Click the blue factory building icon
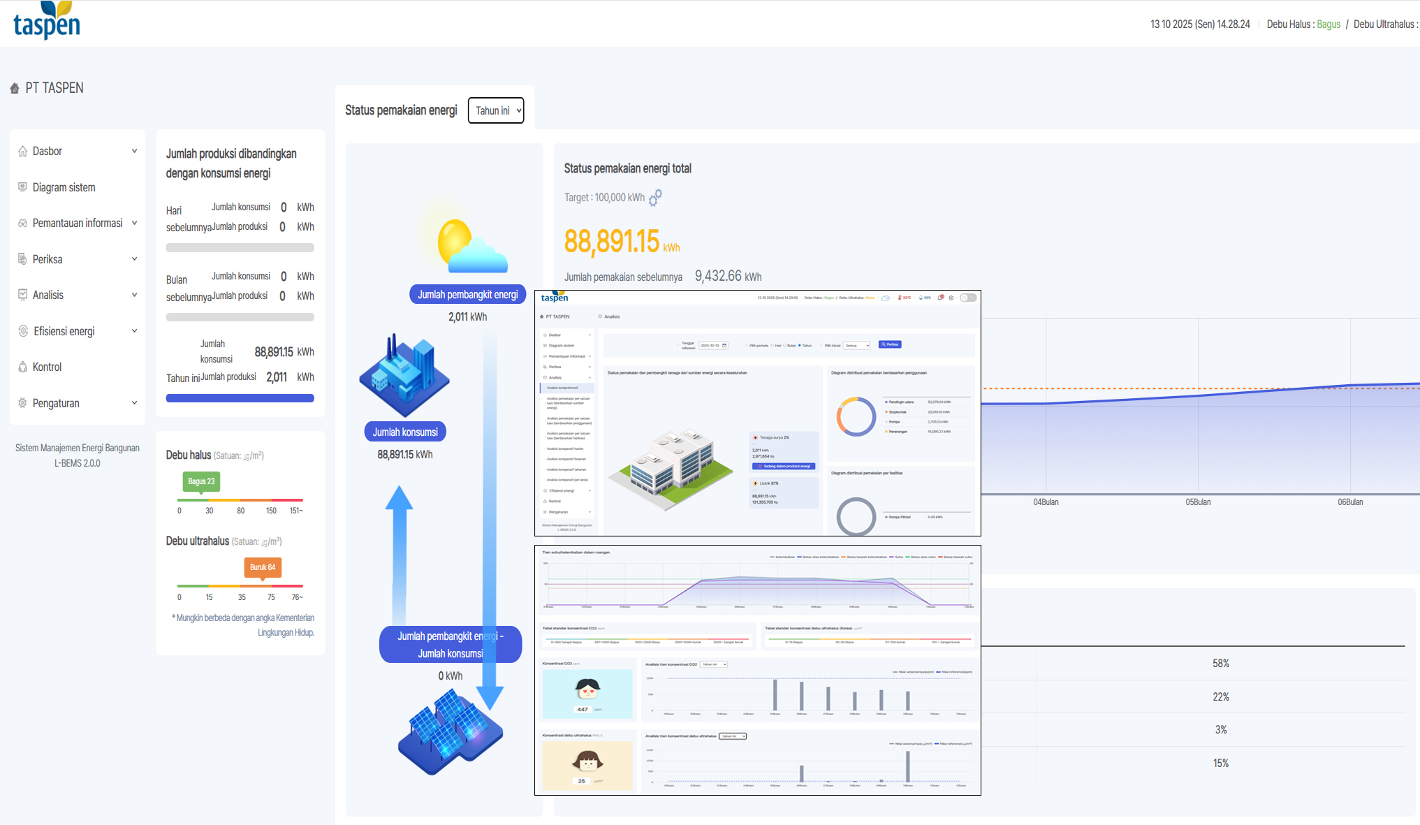Image resolution: width=1420 pixels, height=825 pixels. click(404, 375)
